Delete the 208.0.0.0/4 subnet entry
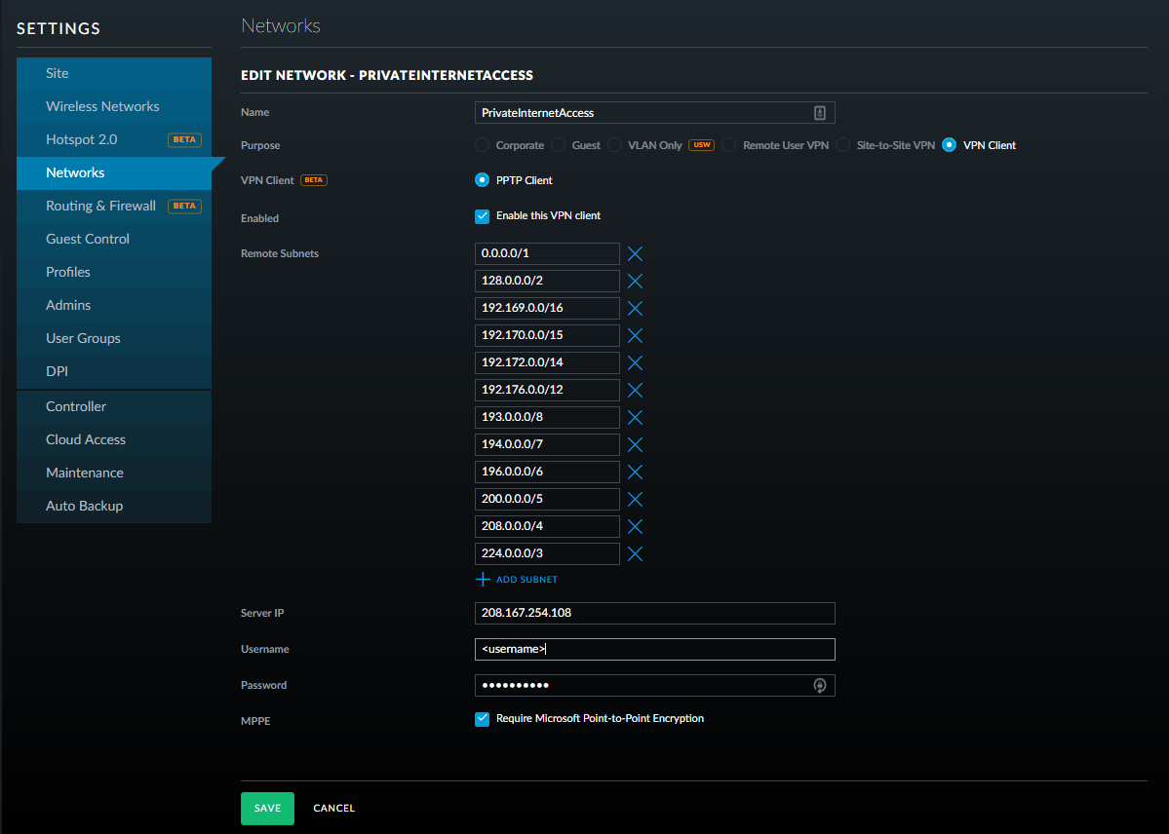The height and width of the screenshot is (834, 1169). 635,527
